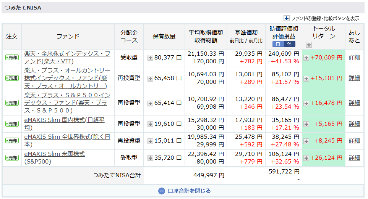Viewport: 368px width, 199px height.
Task: Expand total return detail for +5,165 円
Action: coord(306,124)
